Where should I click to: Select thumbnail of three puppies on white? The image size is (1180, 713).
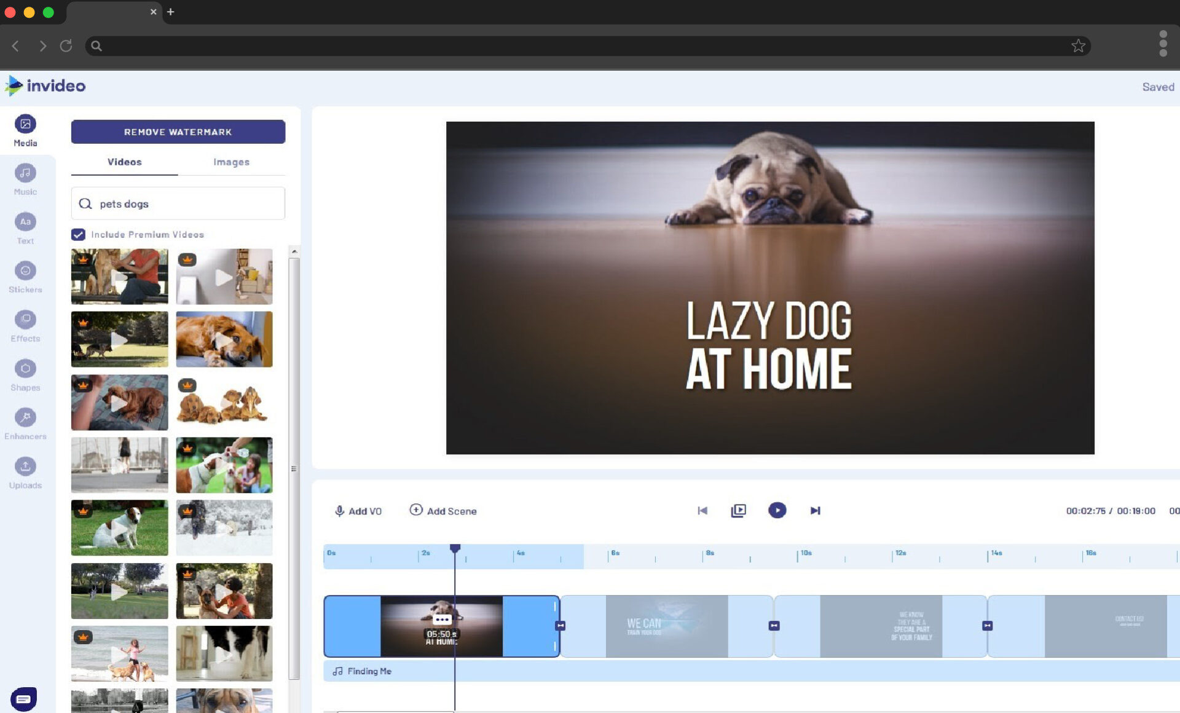point(224,403)
